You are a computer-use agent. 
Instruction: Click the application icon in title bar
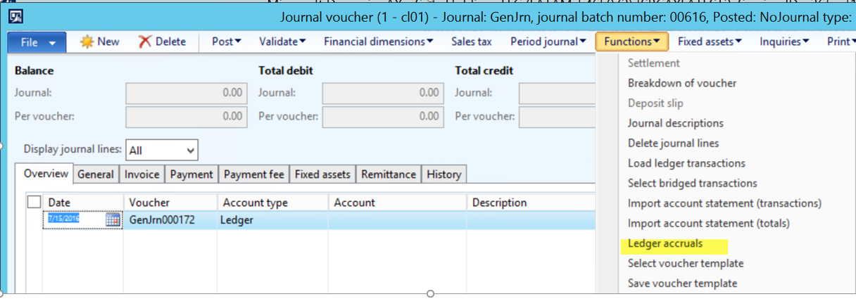(15, 17)
